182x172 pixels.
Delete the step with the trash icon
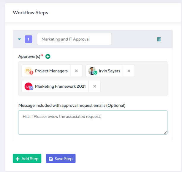tap(159, 39)
